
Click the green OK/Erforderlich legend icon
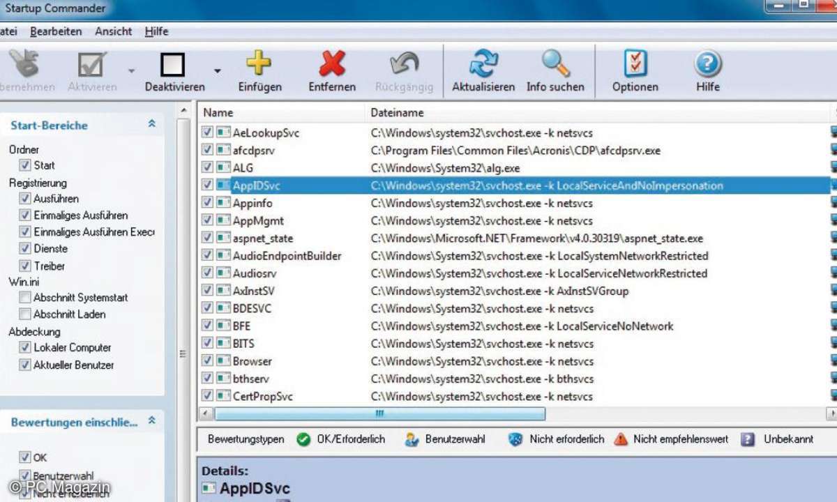click(303, 439)
